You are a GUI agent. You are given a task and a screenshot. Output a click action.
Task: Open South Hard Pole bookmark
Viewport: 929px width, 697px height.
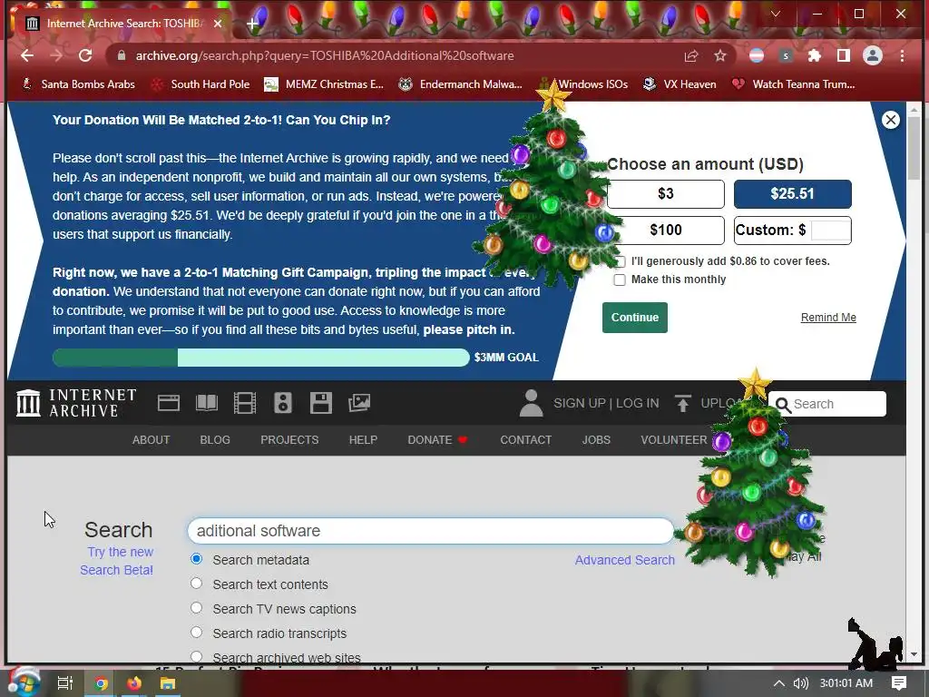(200, 84)
